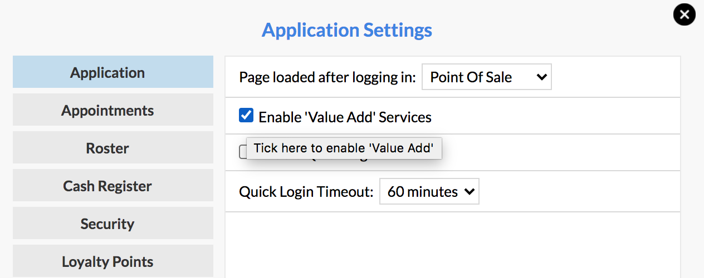
Task: Click the empty settings panel below Quick Login Timeout
Action: click(x=453, y=245)
